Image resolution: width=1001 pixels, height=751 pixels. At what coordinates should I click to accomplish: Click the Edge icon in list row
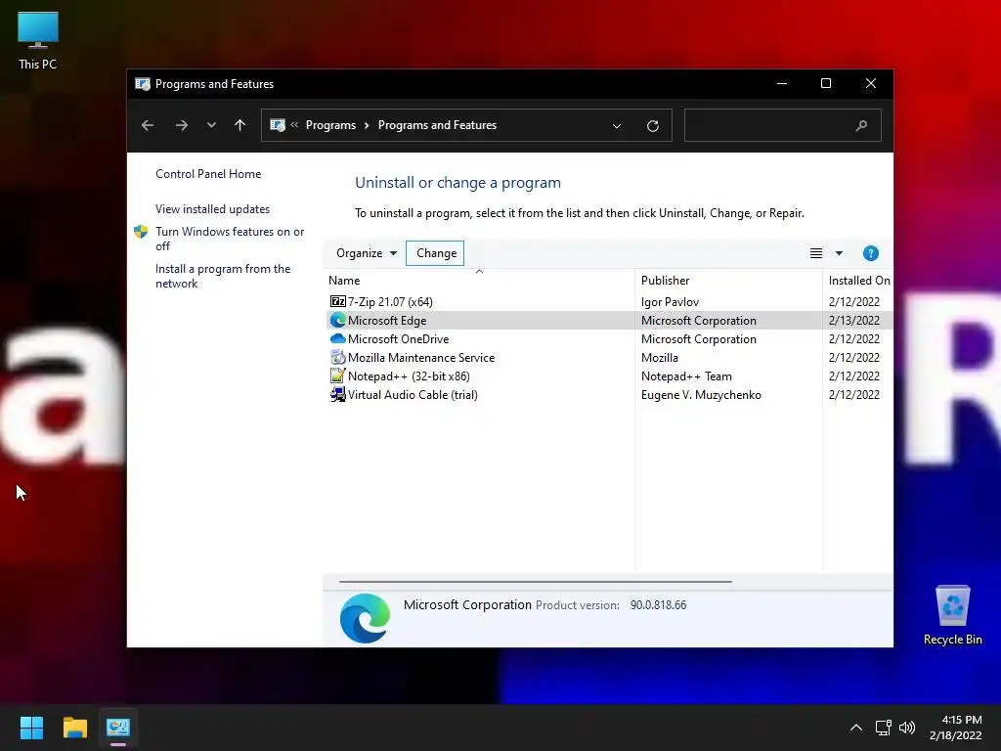[x=337, y=320]
